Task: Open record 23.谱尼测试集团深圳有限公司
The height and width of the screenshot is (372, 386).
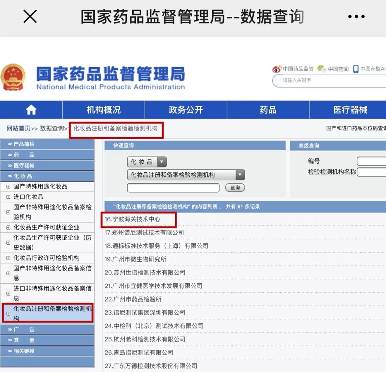Action: click(145, 312)
